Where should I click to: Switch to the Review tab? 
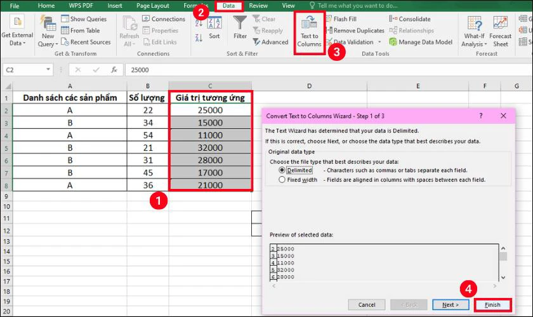point(258,6)
